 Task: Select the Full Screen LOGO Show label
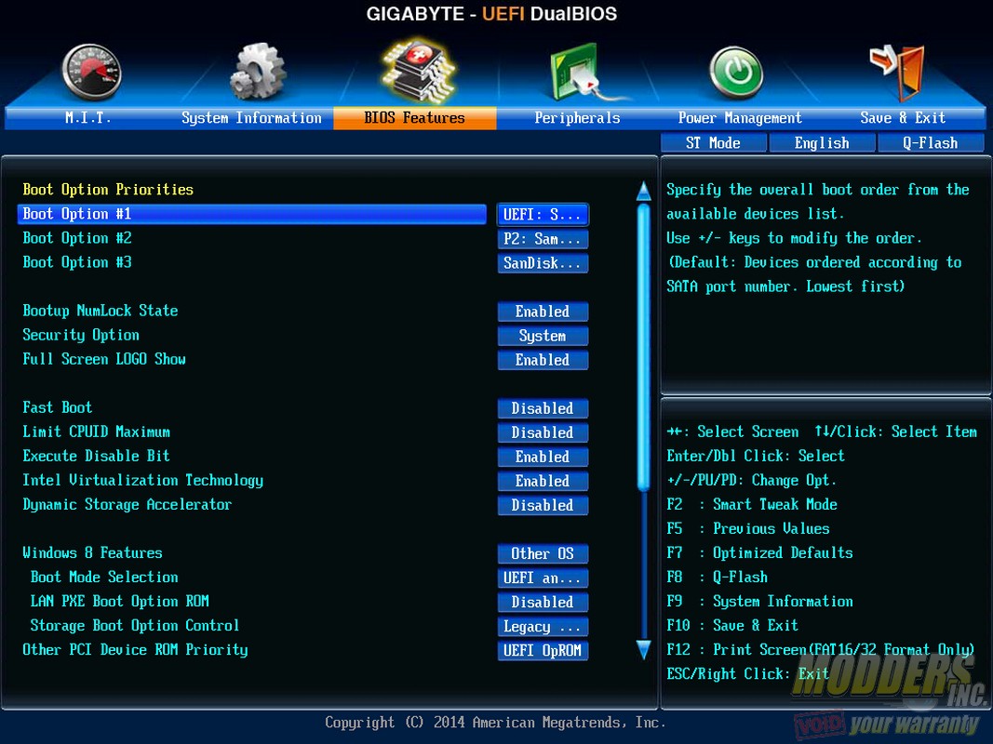pyautogui.click(x=104, y=359)
